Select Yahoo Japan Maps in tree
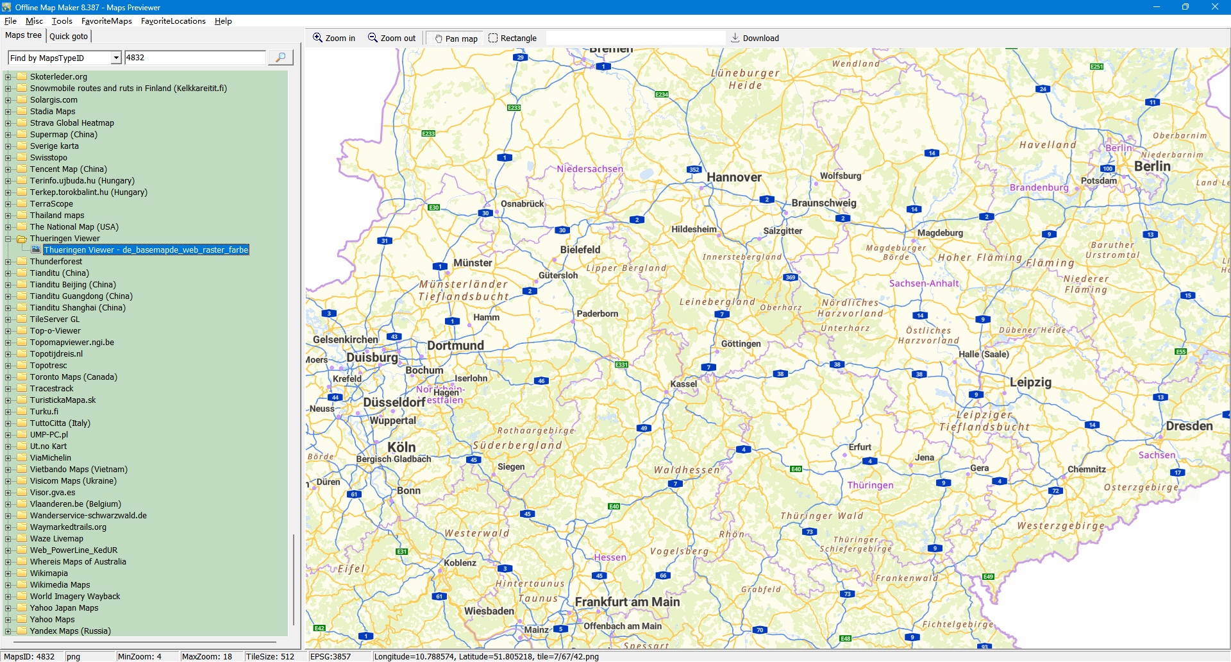This screenshot has height=662, width=1231. click(x=64, y=608)
